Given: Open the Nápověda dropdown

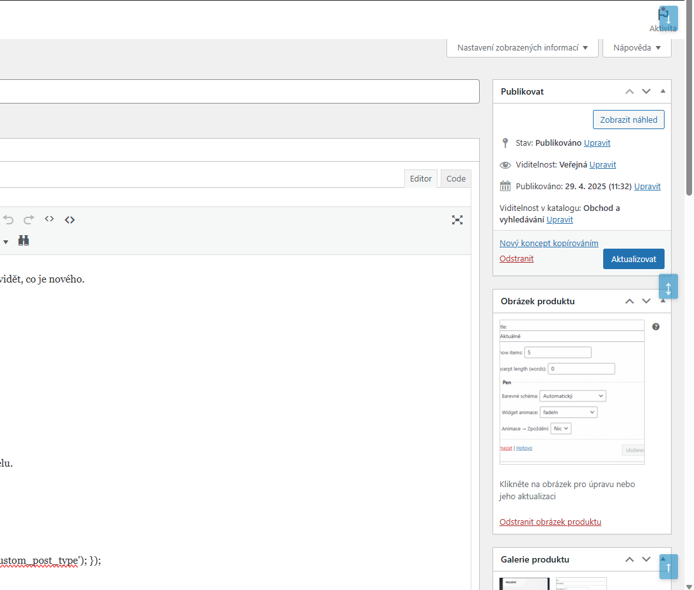Looking at the screenshot, I should 637,48.
